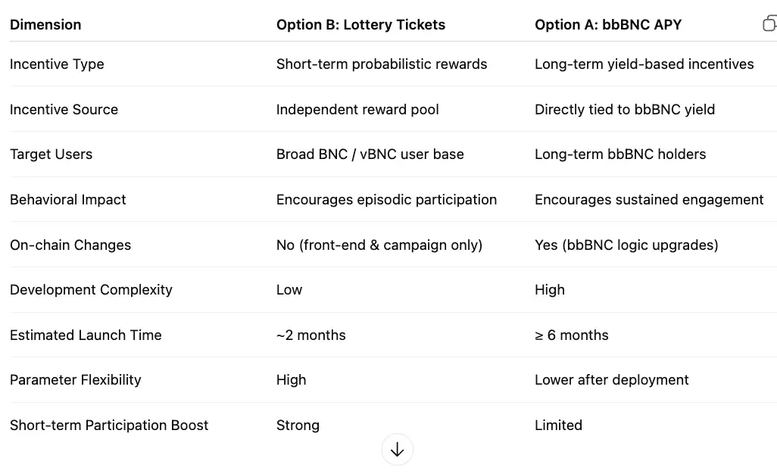This screenshot has height=474, width=777.
Task: Select the Short-term Participation Boost label
Action: [109, 426]
